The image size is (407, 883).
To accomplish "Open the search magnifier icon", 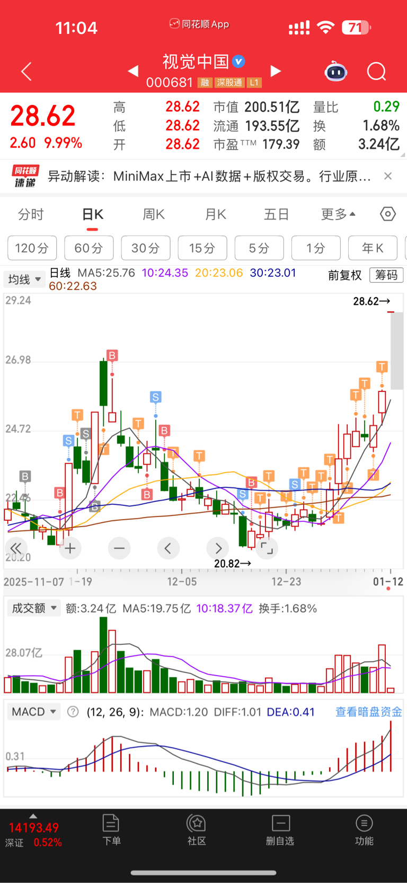I will pos(377,71).
